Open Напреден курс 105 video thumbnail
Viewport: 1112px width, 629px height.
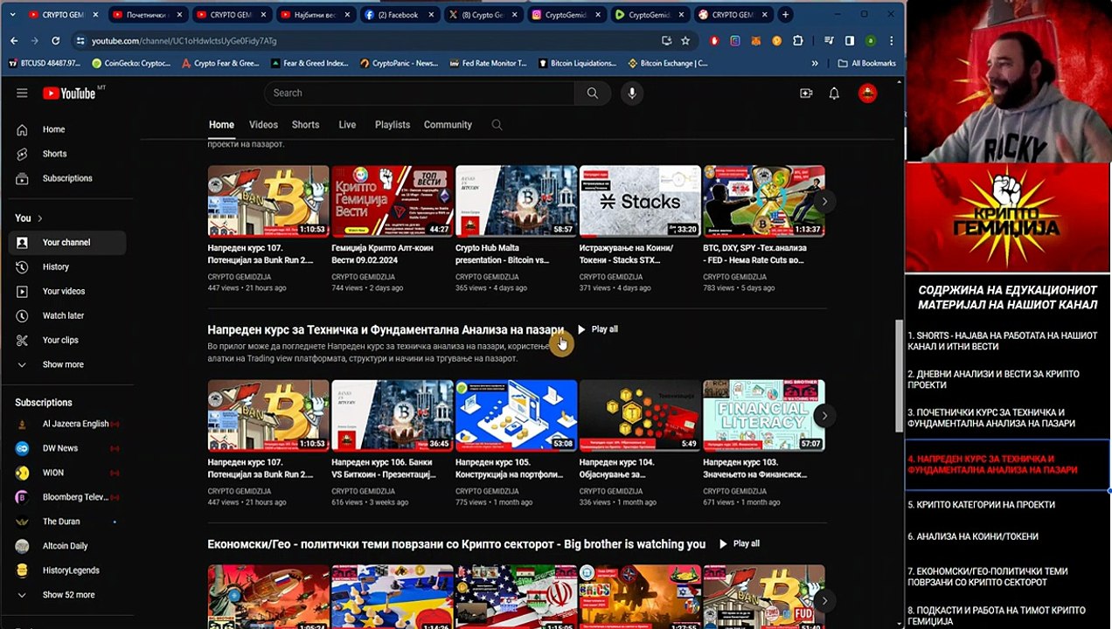(x=516, y=415)
